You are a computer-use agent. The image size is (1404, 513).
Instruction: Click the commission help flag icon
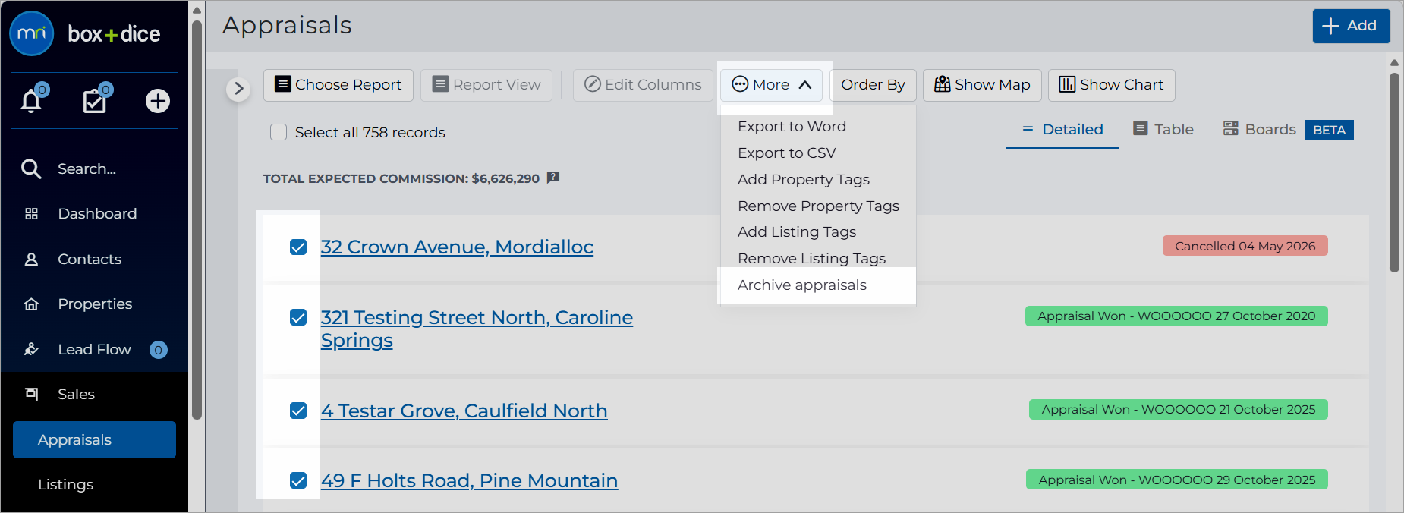(x=553, y=178)
